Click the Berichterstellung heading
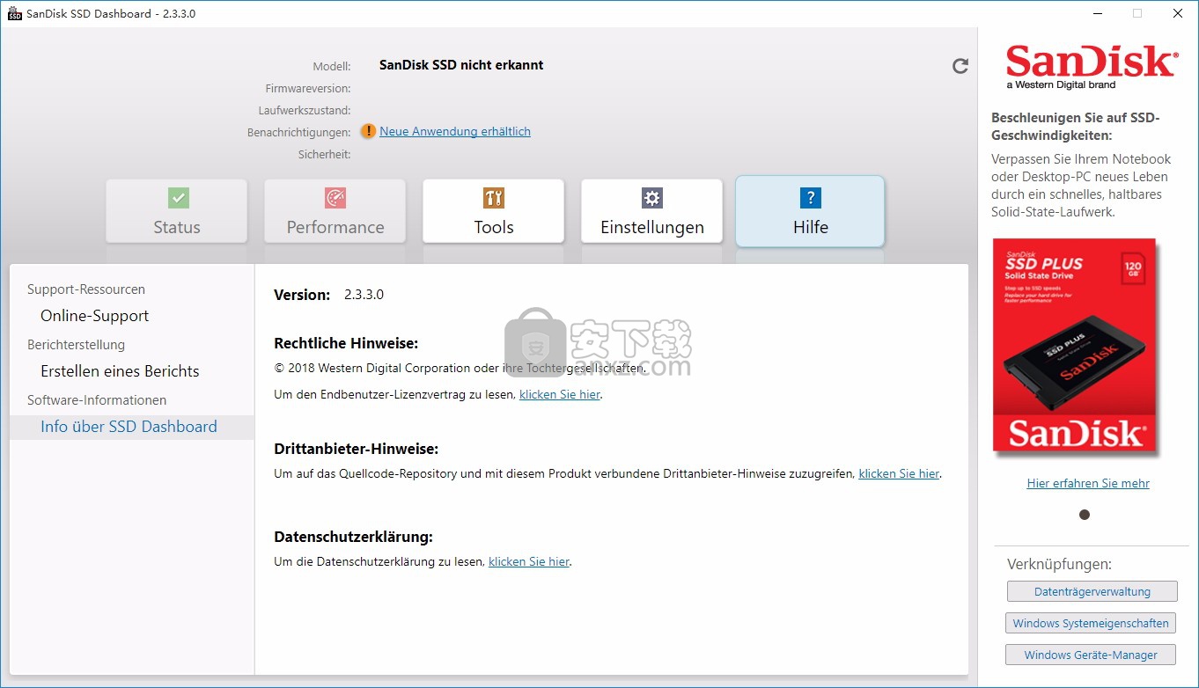Screen dimensions: 1199x688 pos(76,345)
